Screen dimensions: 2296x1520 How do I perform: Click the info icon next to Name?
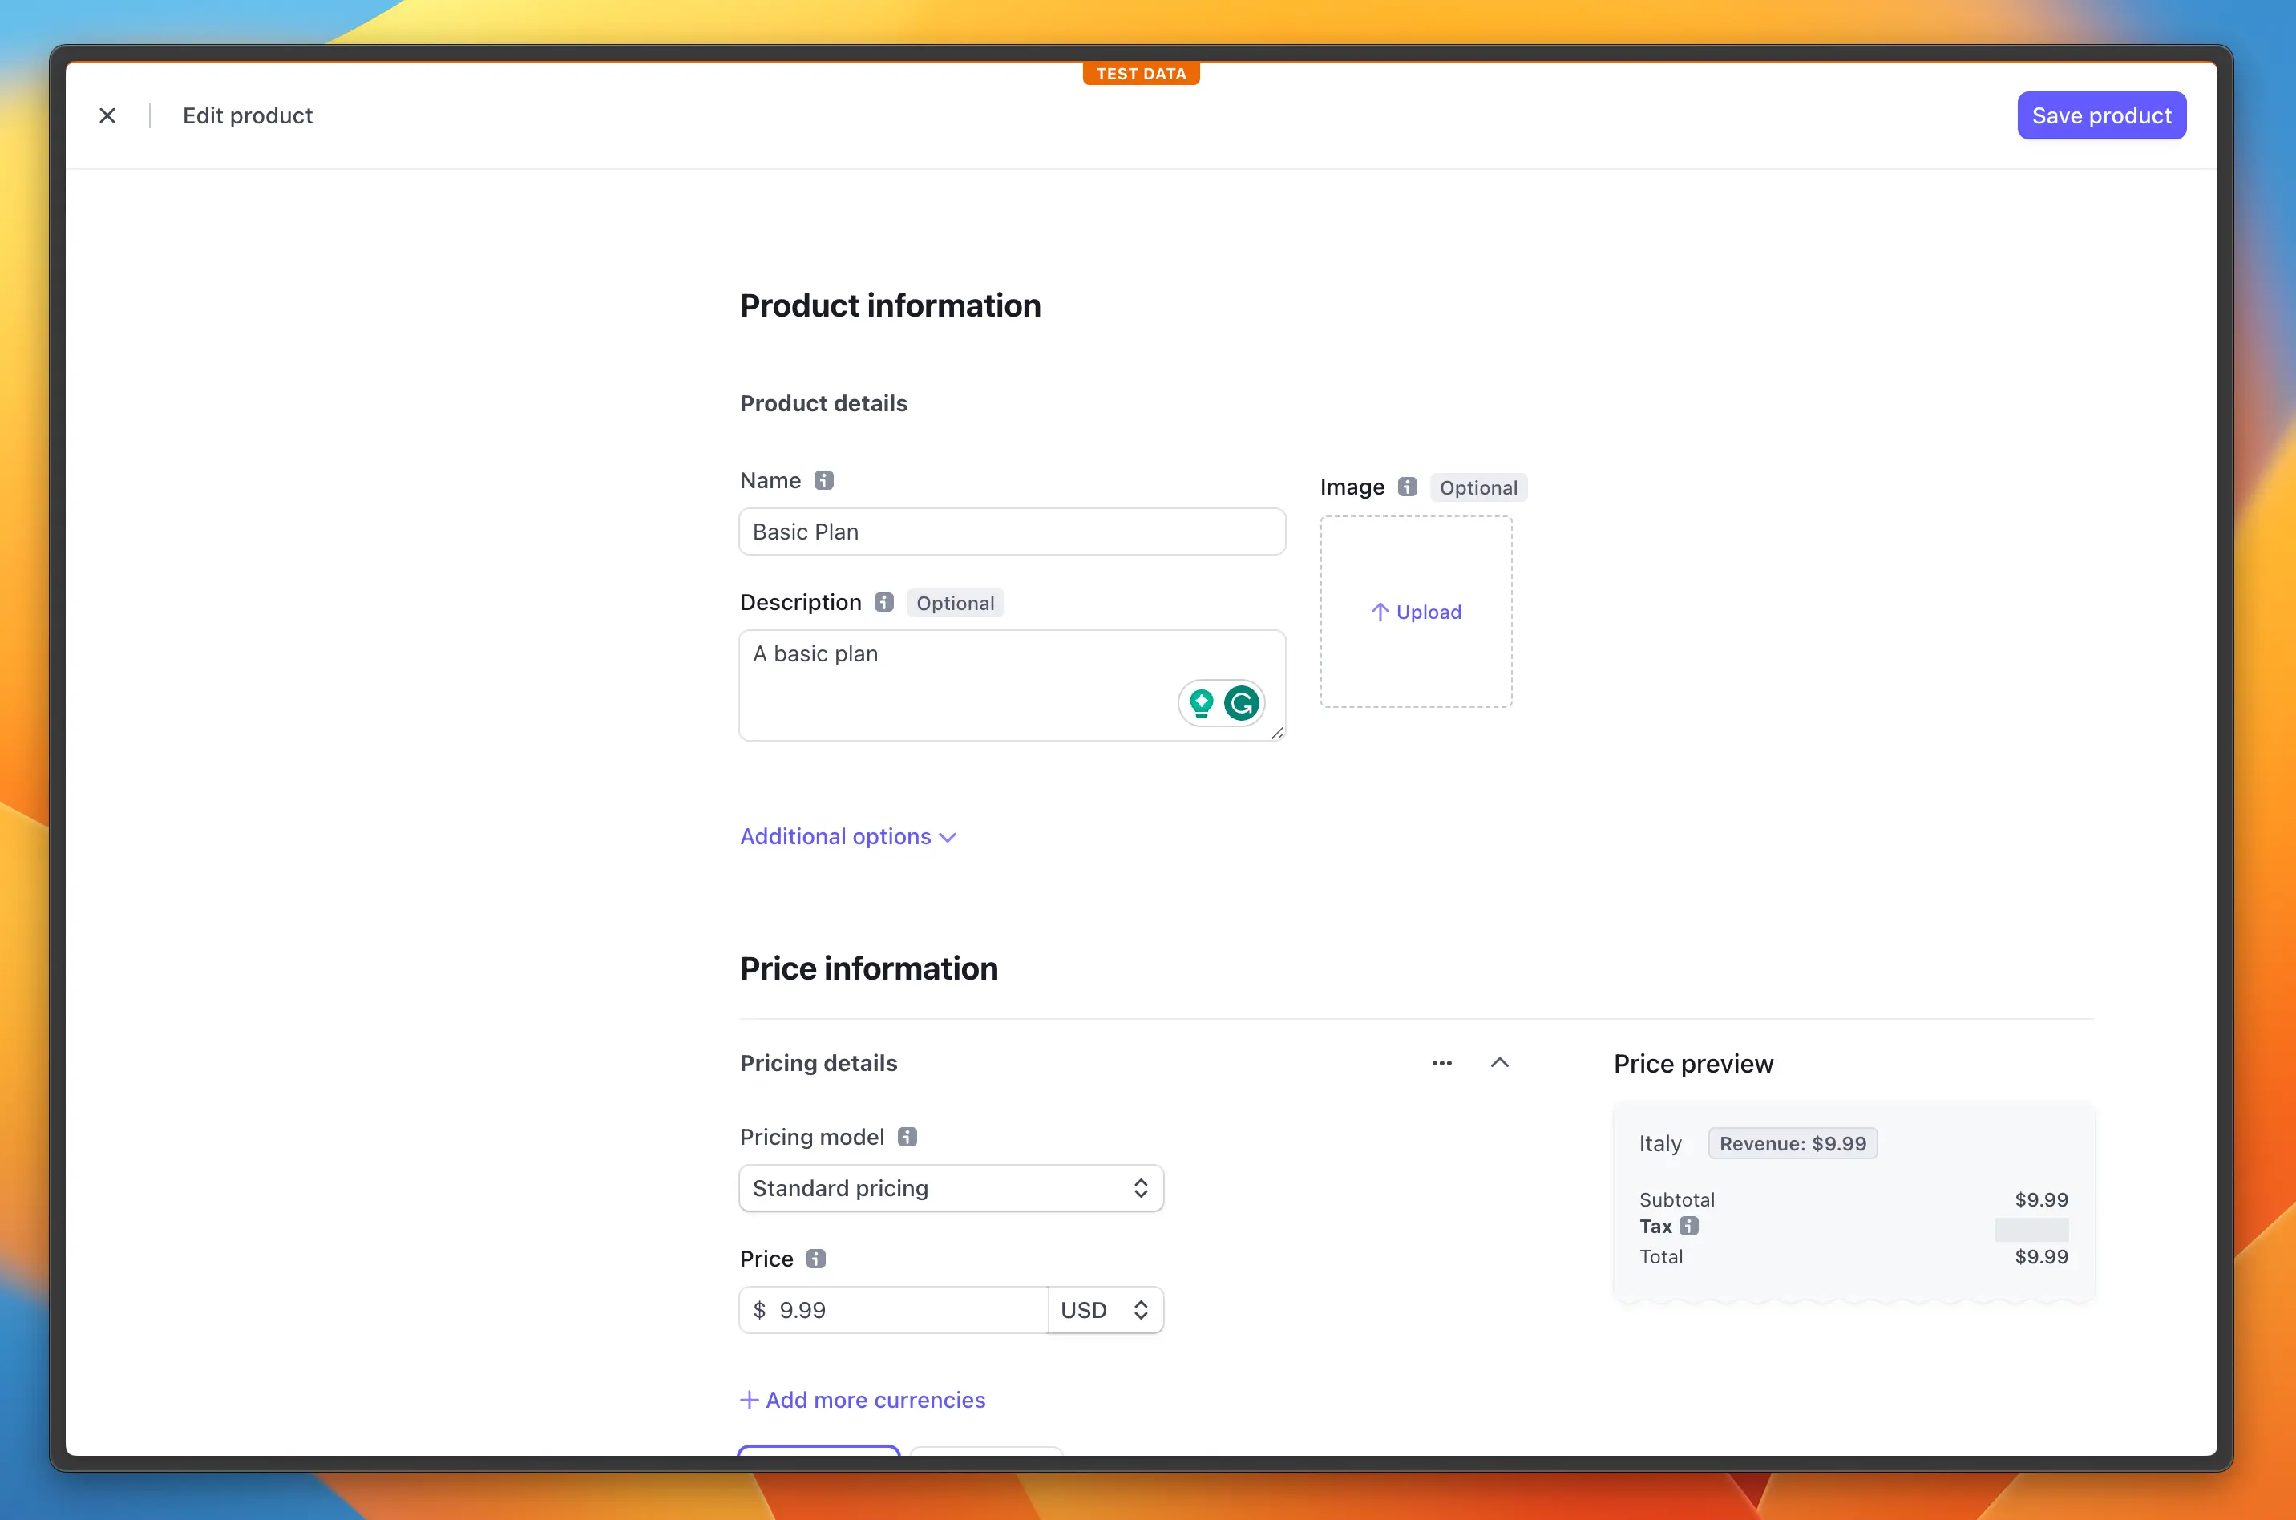click(824, 481)
